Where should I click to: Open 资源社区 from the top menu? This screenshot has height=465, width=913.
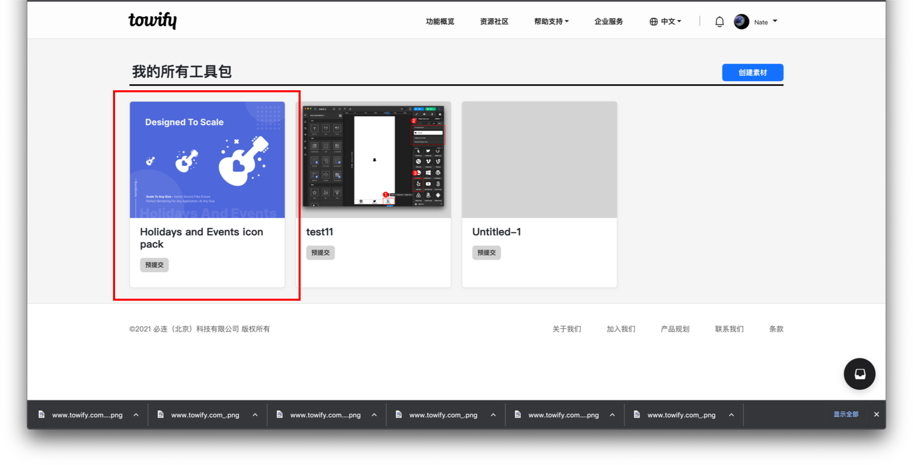[494, 21]
